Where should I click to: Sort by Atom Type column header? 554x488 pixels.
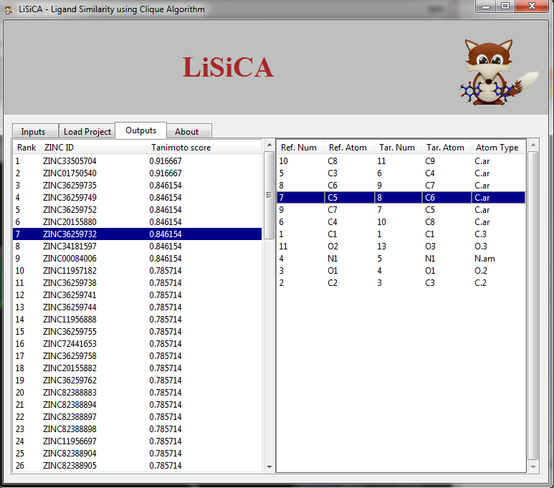tap(497, 148)
